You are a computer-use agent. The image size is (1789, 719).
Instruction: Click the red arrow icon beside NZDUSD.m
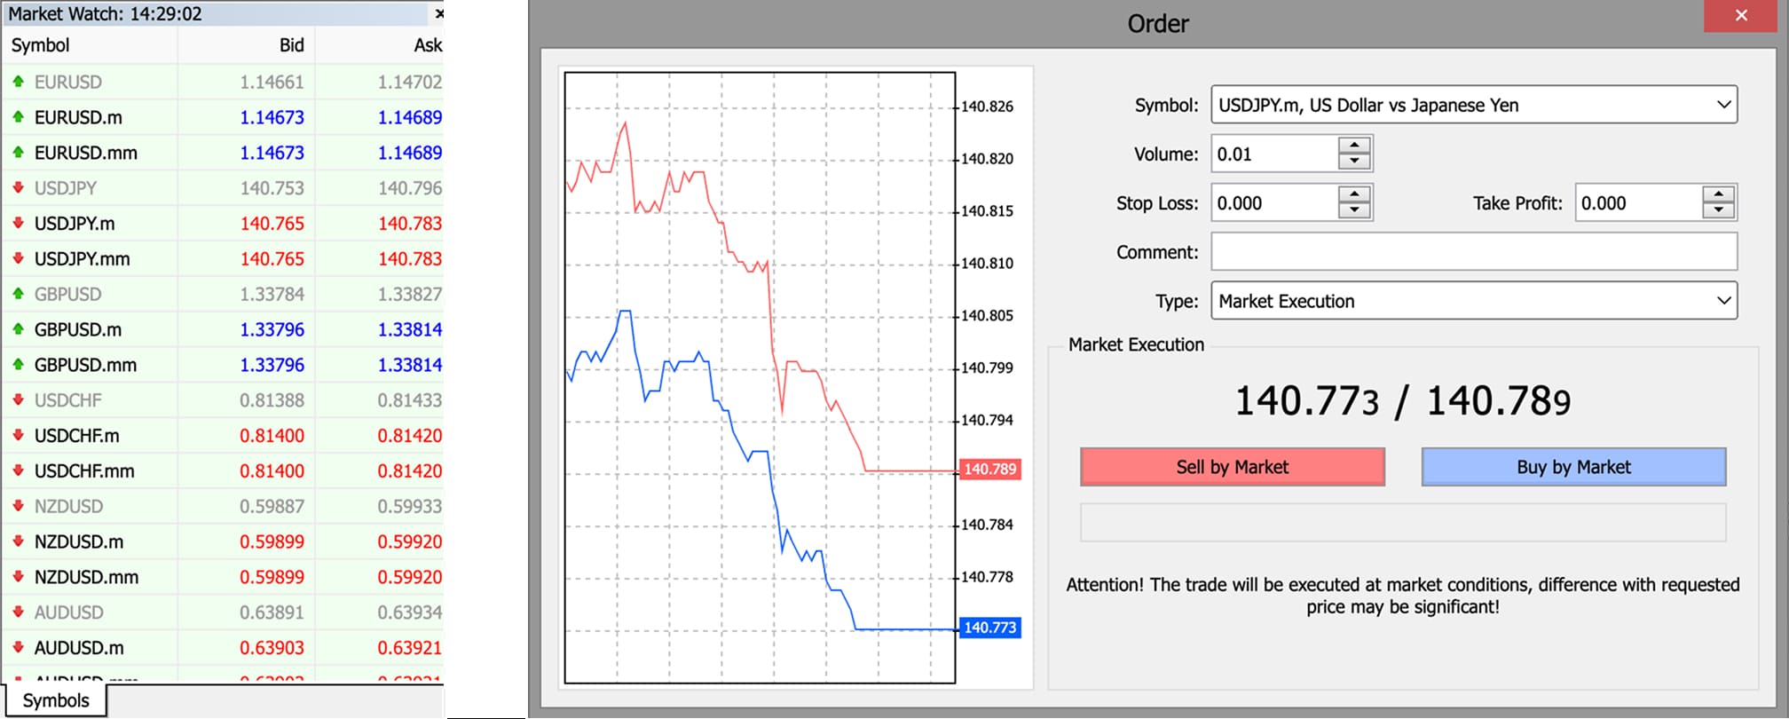[18, 541]
